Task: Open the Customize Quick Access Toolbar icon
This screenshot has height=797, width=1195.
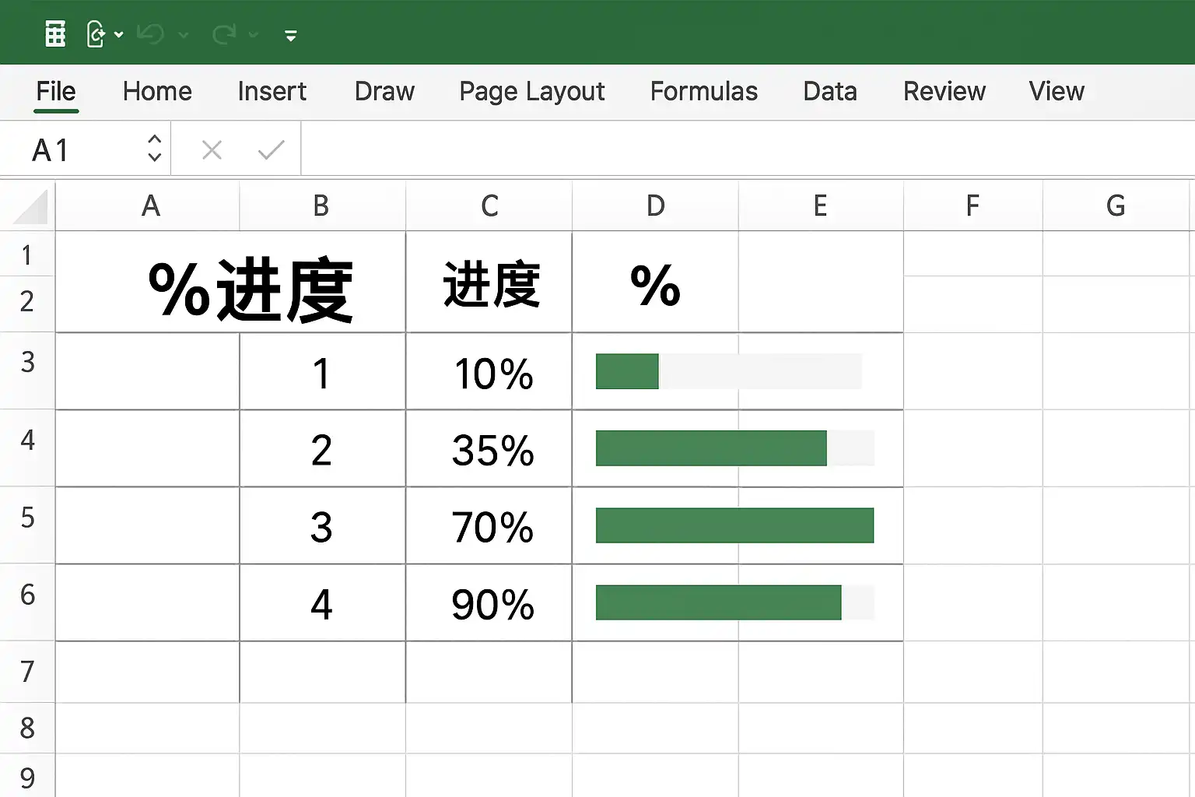Action: (x=289, y=34)
